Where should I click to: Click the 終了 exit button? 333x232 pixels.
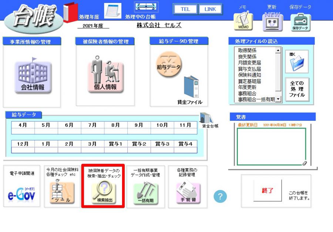click(268, 190)
